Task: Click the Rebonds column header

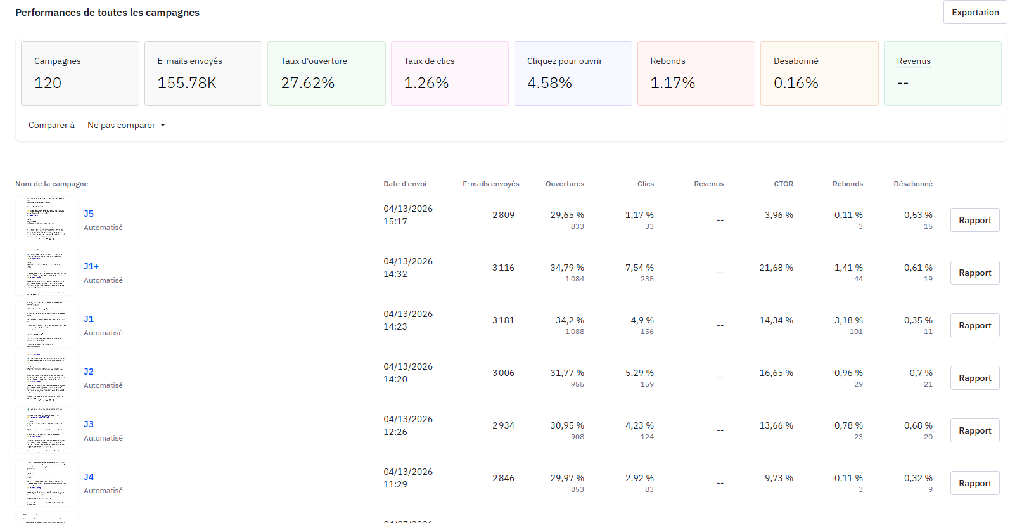Action: tap(848, 184)
